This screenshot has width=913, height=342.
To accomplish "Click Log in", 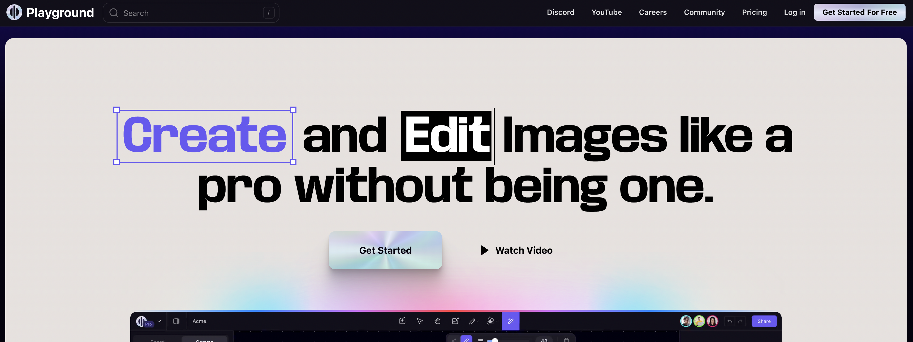I will pyautogui.click(x=794, y=12).
